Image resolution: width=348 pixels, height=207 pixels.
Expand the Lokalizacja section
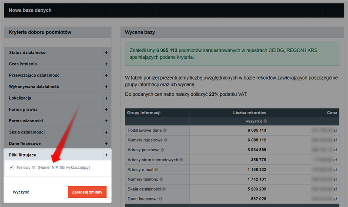106,98
